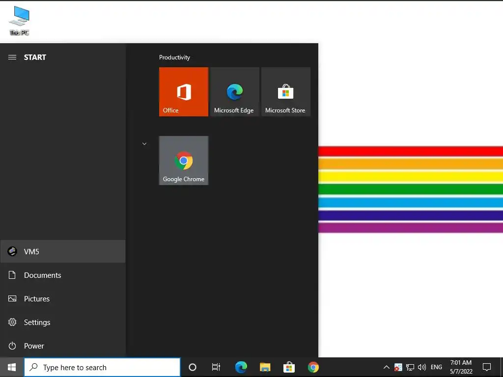
Task: Open Documents from the Start sidebar
Action: (63, 275)
